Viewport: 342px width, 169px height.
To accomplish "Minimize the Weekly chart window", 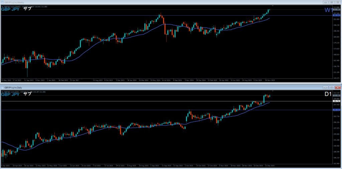I will point(325,2).
